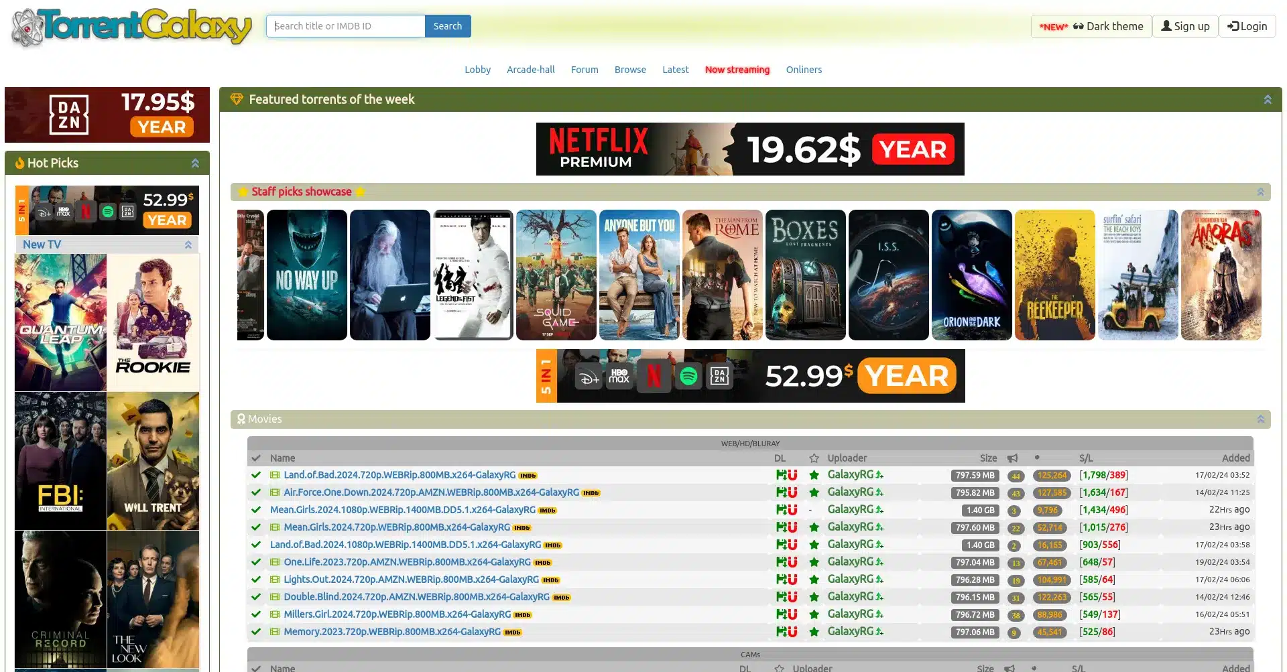Toggle favorite star for Double.Blind.2024 row

coord(814,597)
